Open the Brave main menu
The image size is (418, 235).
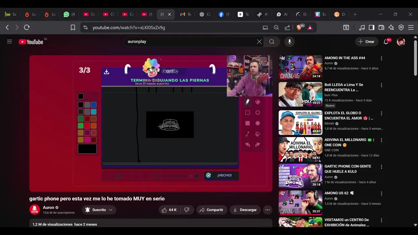411,27
